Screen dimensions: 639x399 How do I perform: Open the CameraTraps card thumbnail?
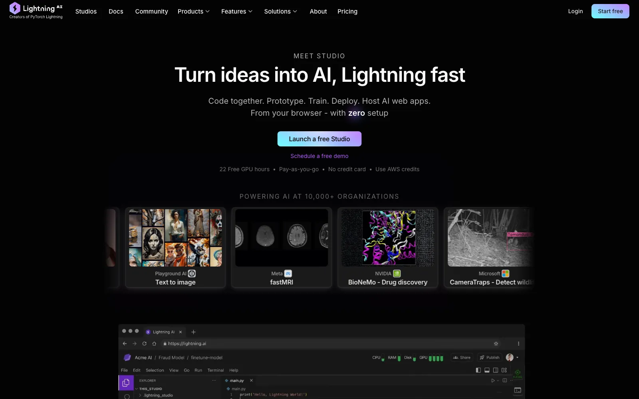pyautogui.click(x=490, y=238)
